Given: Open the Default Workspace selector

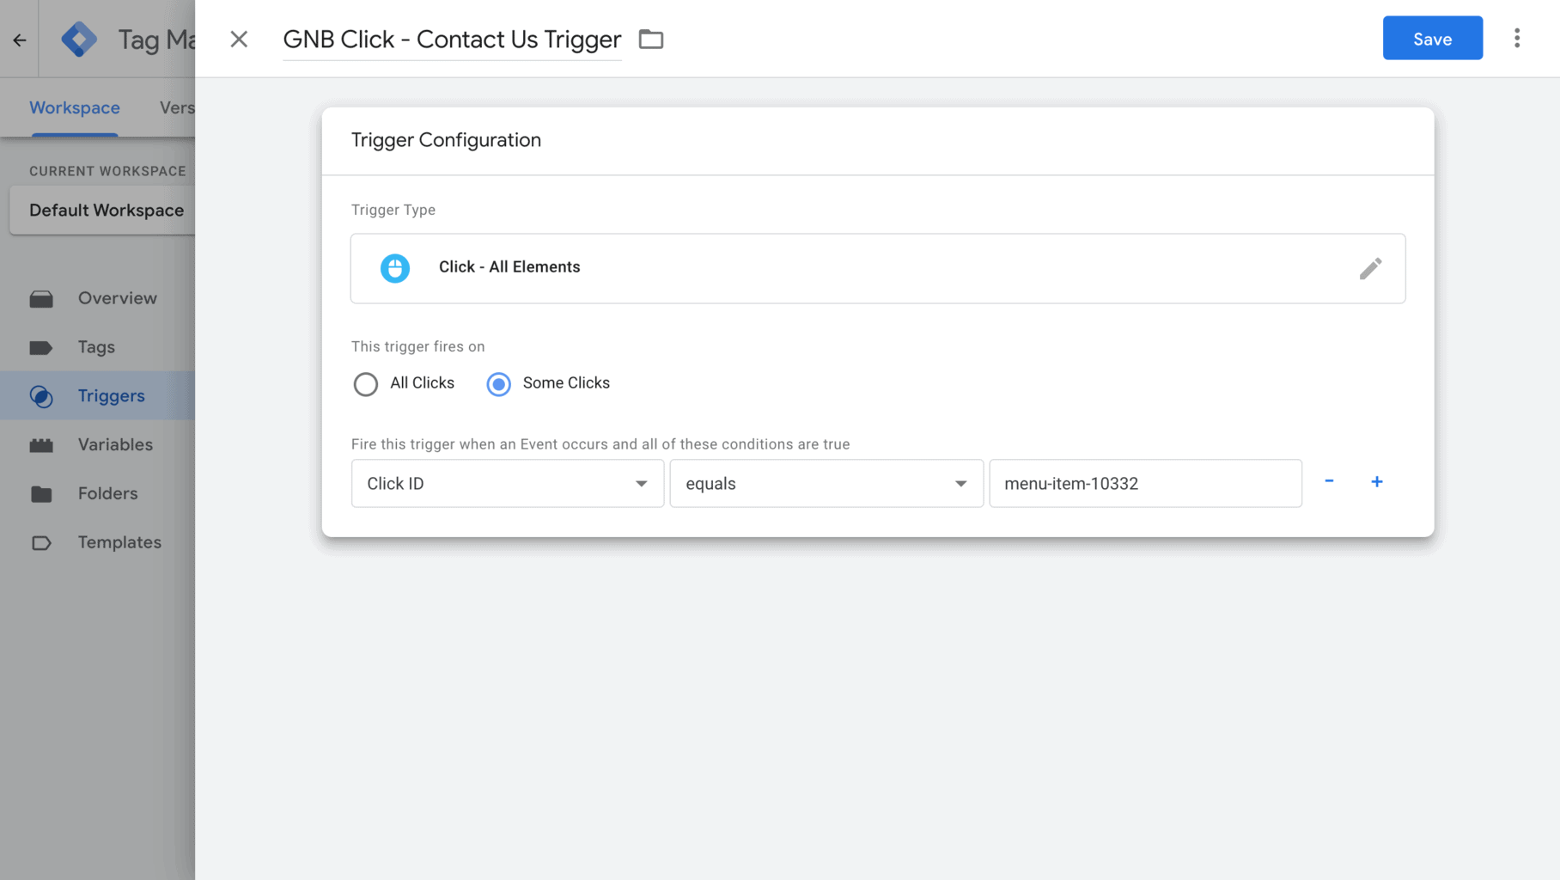Looking at the screenshot, I should (x=106, y=210).
